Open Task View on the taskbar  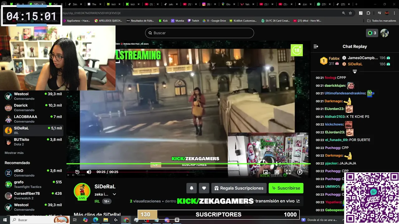[75, 220]
